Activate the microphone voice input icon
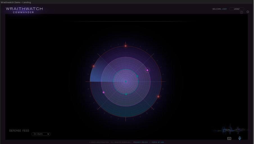The width and height of the screenshot is (254, 144). [x=240, y=138]
